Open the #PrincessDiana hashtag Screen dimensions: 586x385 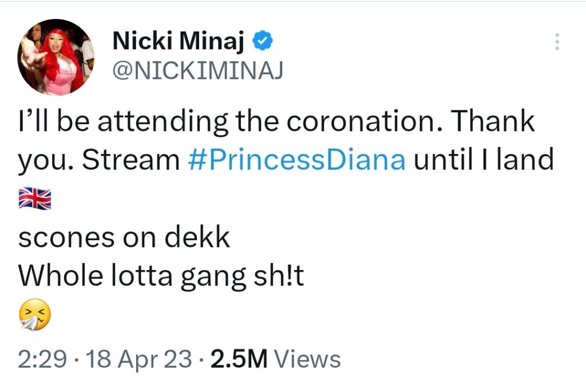pos(296,161)
